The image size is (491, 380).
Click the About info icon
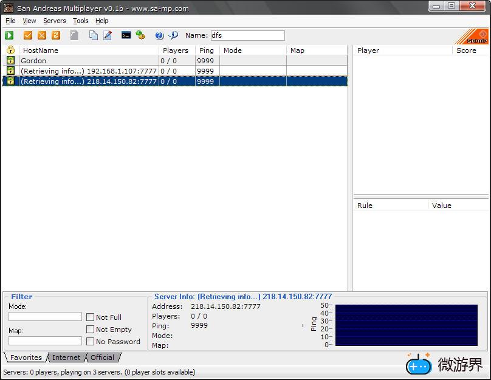coord(173,35)
